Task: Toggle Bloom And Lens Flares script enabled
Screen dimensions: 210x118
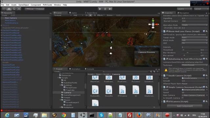Action: (x=167, y=31)
